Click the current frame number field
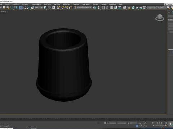 click(159, 126)
